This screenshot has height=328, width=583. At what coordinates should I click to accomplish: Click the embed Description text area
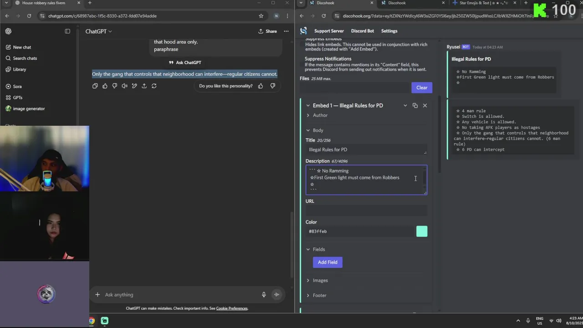pos(366,180)
